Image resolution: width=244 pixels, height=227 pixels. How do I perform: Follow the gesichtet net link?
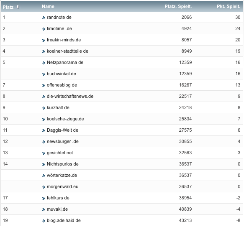point(60,153)
